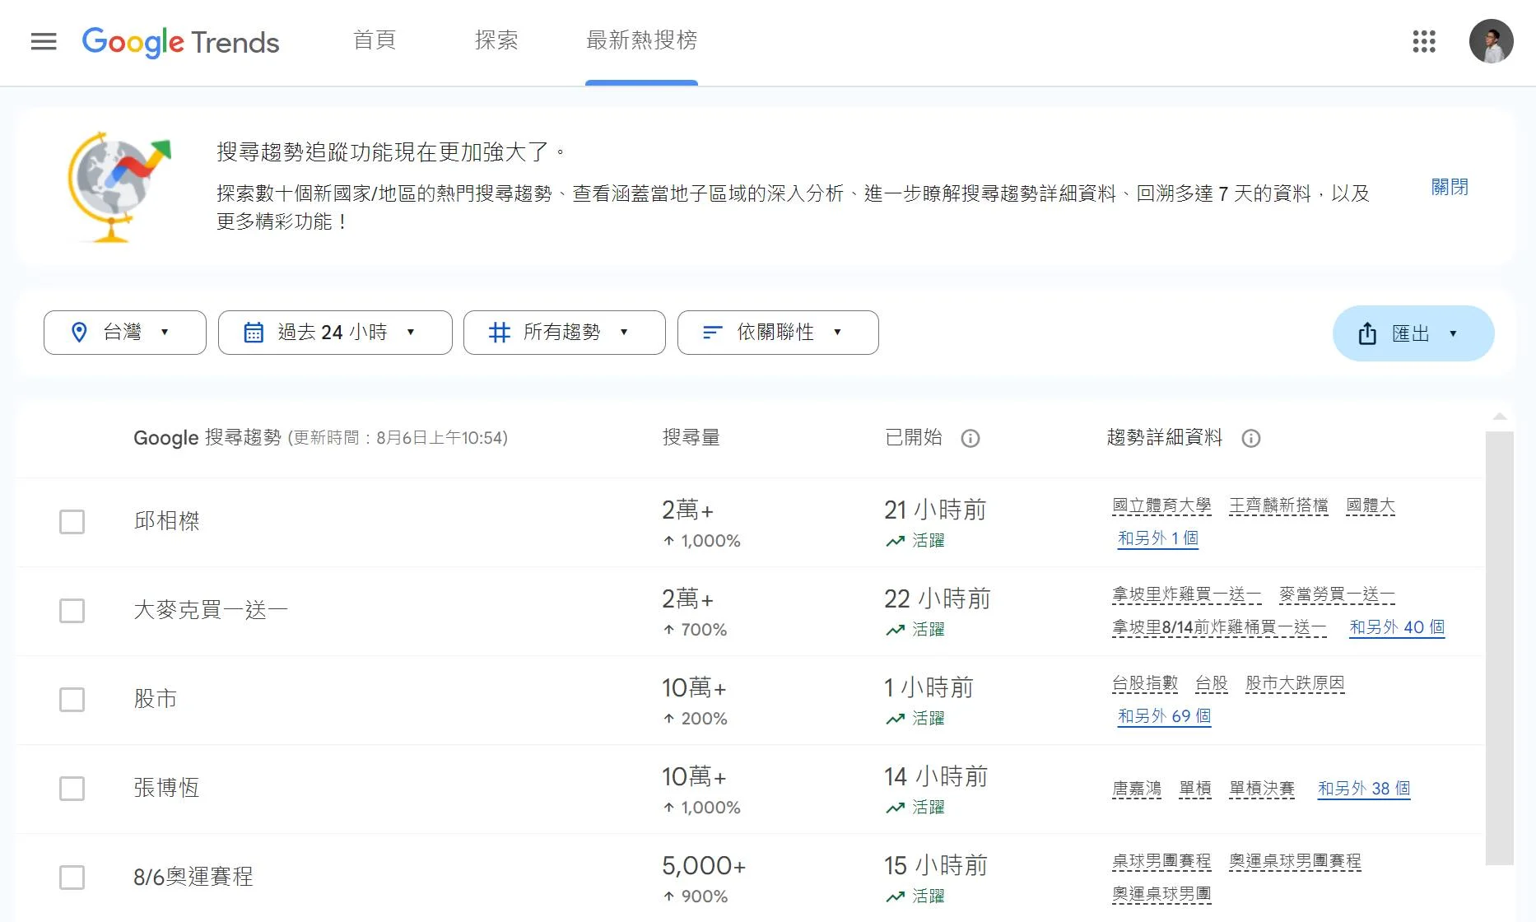Check the box for 邱相榤
The width and height of the screenshot is (1536, 922).
point(72,522)
